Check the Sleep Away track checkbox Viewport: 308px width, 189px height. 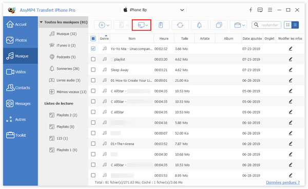pyautogui.click(x=93, y=70)
